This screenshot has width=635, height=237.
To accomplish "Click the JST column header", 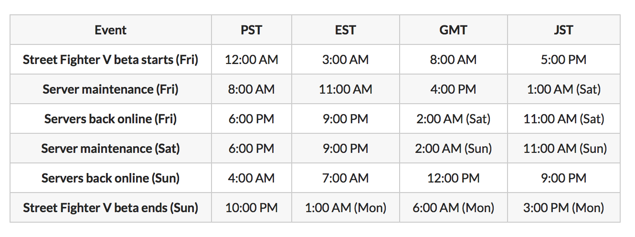I will click(x=564, y=30).
